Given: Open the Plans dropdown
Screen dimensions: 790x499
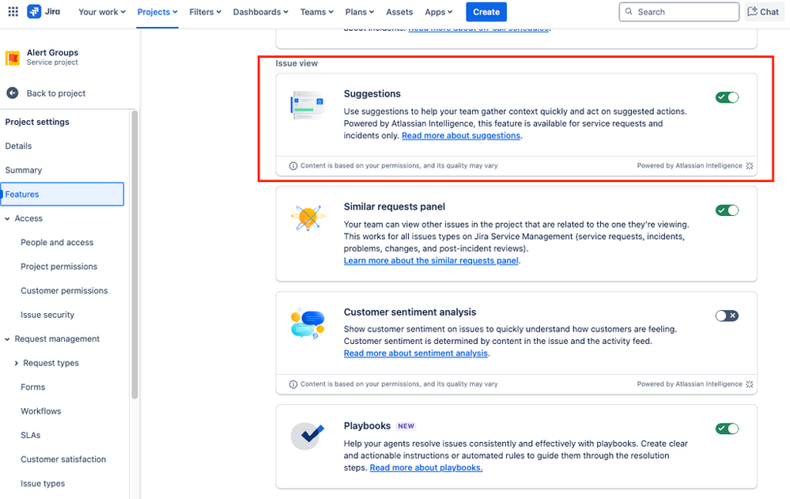Looking at the screenshot, I should tap(359, 12).
